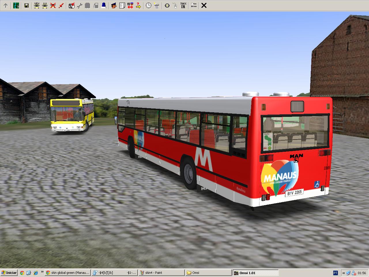The height and width of the screenshot is (277, 369).
Task: Click the up arrow toolbar icon
Action: coord(5,5)
